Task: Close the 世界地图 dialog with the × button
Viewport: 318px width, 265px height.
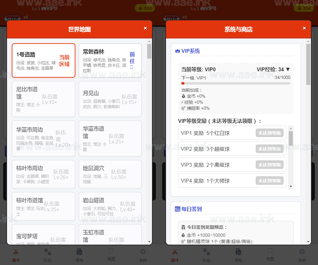Action: click(x=145, y=28)
